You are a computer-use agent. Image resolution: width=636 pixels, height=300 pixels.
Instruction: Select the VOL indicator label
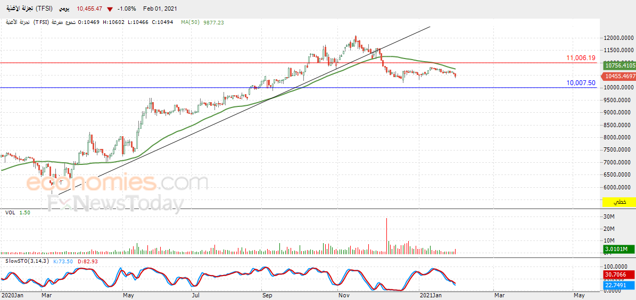tap(10, 212)
